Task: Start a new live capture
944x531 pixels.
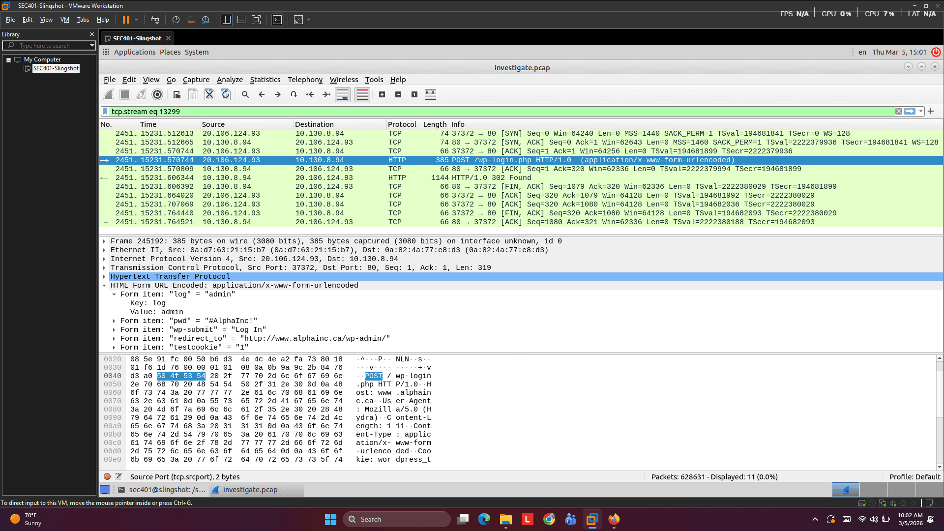Action: click(x=109, y=94)
